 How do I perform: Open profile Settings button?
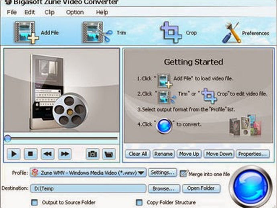(163, 173)
